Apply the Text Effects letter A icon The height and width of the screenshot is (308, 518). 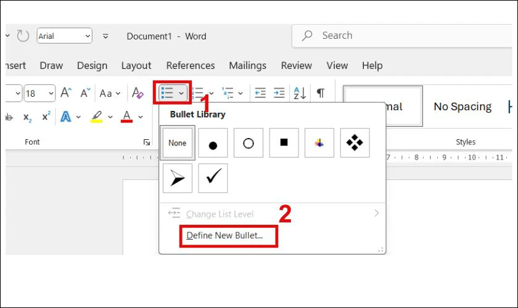tap(65, 116)
